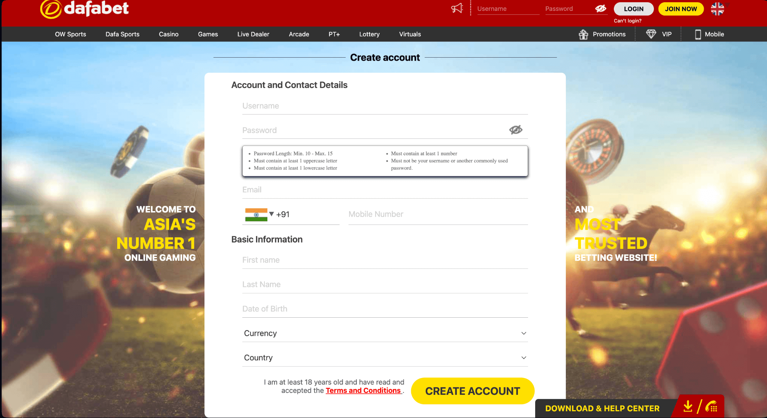Toggle header password visibility eye
The width and height of the screenshot is (767, 418).
coord(601,8)
